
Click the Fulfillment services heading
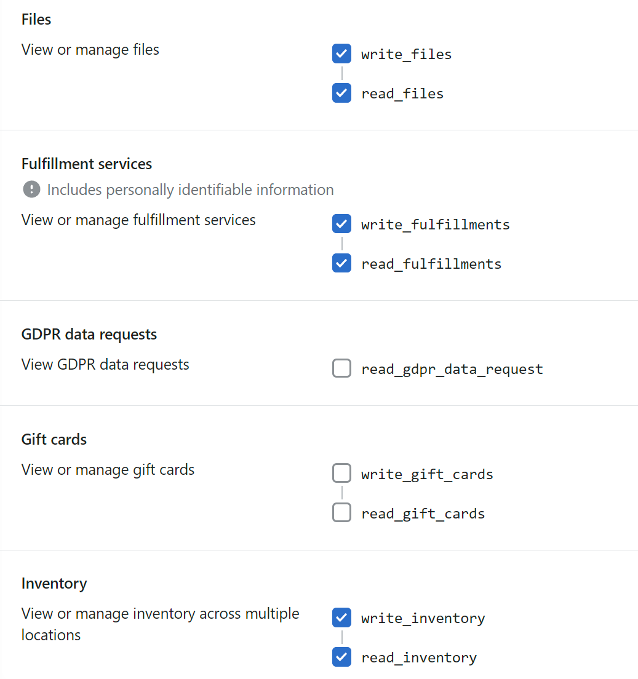(x=87, y=164)
